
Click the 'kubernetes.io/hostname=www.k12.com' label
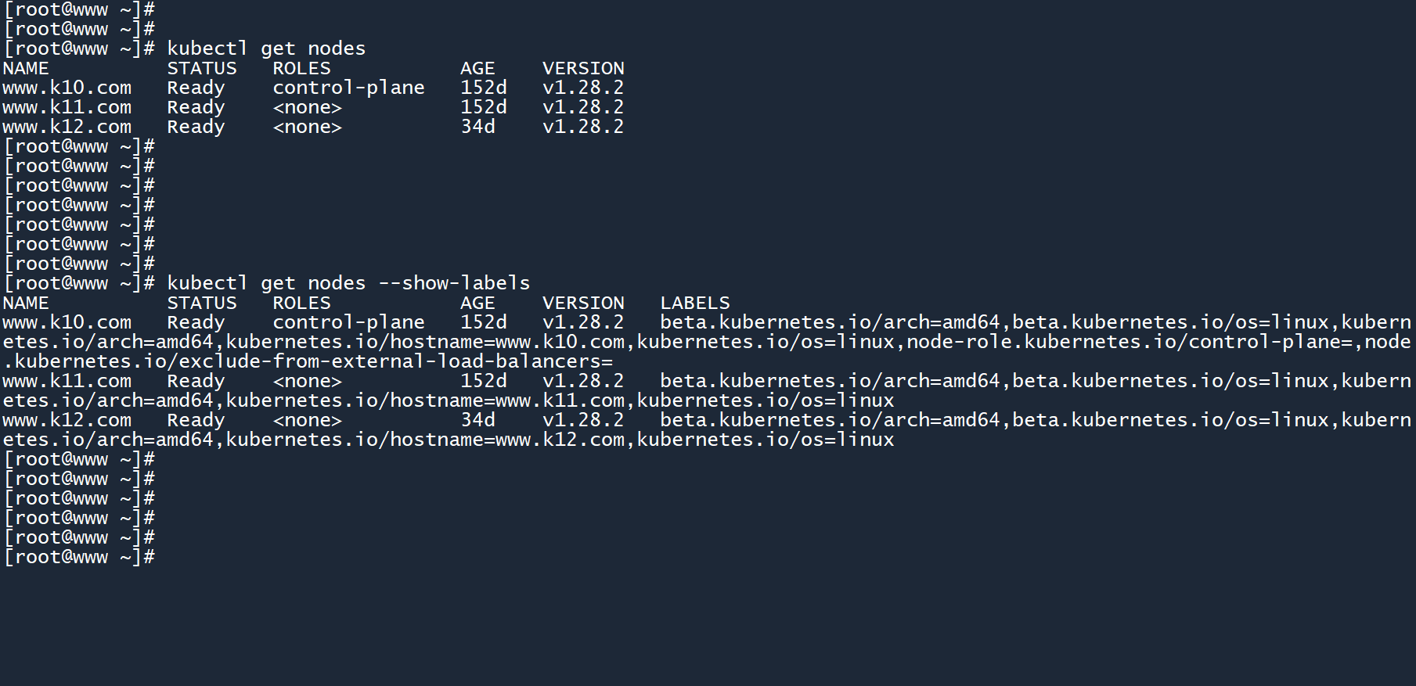click(425, 440)
